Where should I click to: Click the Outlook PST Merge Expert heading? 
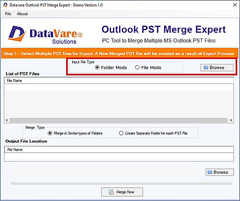point(163,29)
